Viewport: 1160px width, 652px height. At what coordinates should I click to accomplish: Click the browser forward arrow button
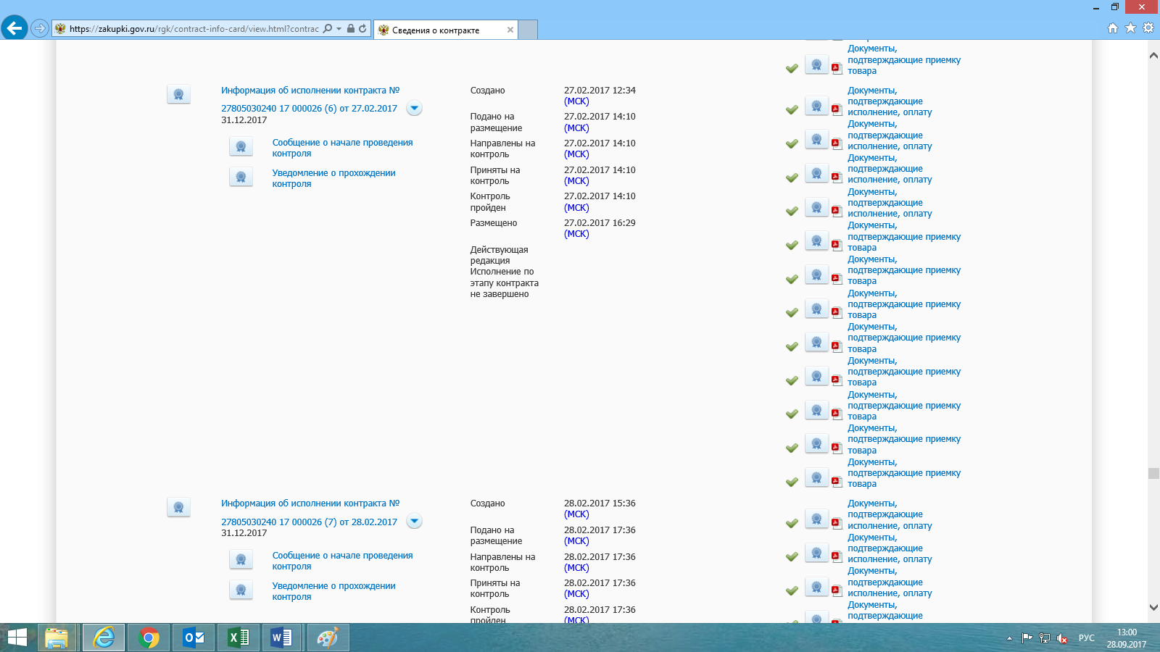[40, 29]
